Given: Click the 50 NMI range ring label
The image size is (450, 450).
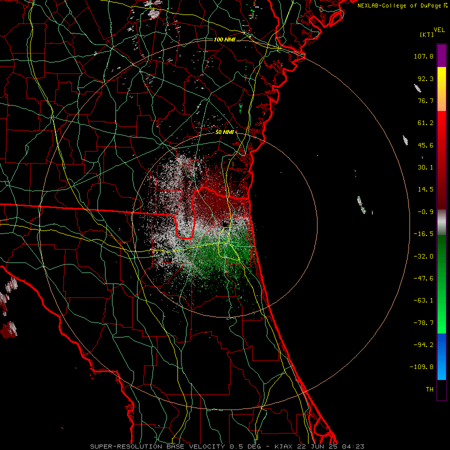Looking at the screenshot, I should pos(224,132).
